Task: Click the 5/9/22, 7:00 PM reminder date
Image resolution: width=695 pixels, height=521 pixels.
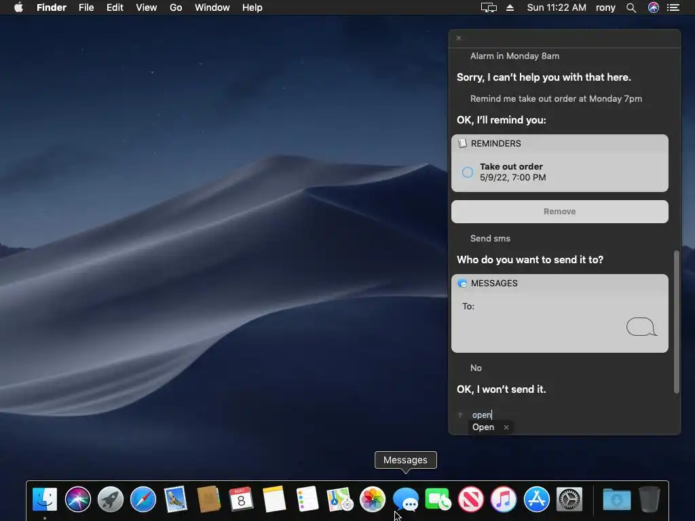Action: pyautogui.click(x=513, y=177)
